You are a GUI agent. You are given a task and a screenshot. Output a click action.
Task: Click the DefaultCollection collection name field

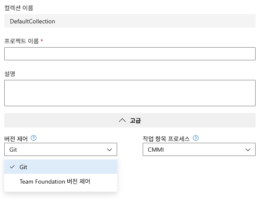coord(130,21)
